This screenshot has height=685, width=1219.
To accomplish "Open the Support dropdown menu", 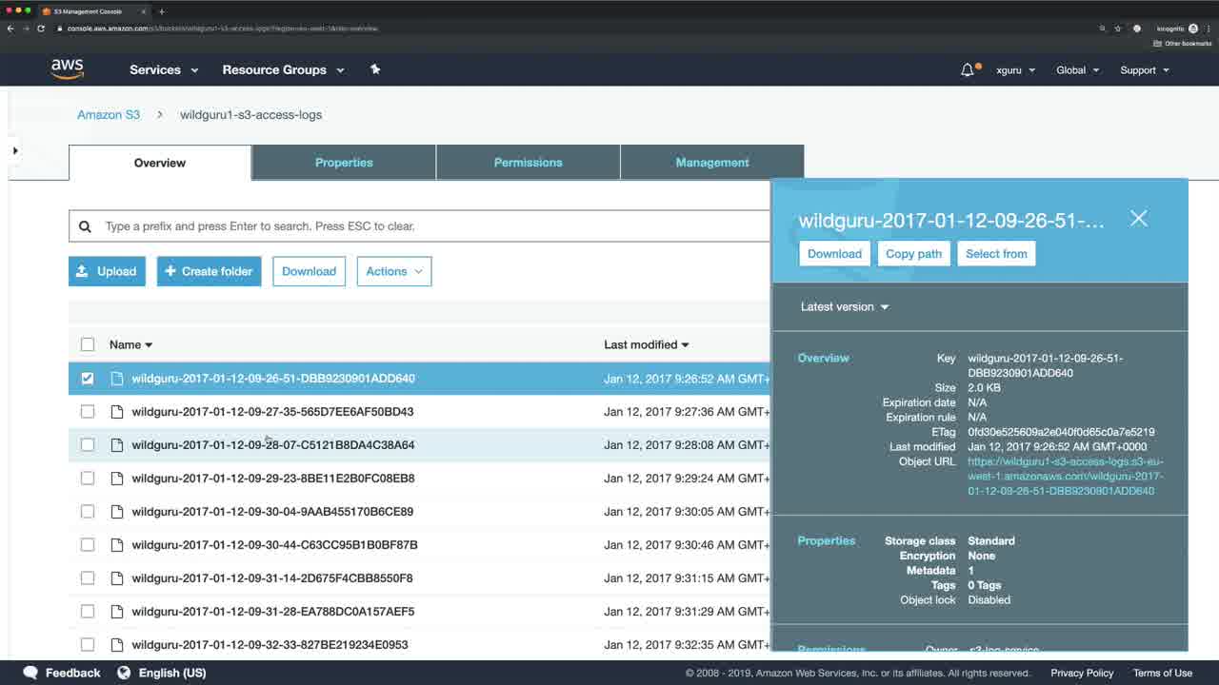I will pos(1145,70).
